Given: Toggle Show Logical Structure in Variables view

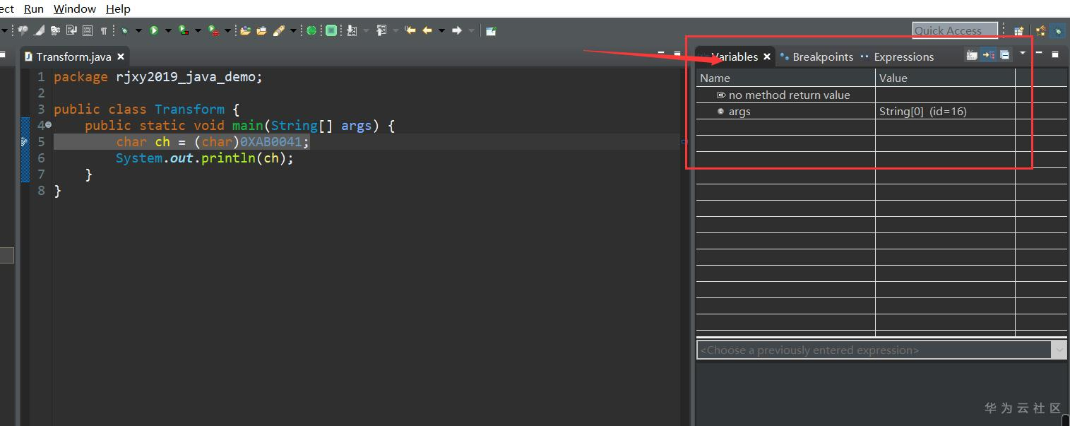Looking at the screenshot, I should coord(988,55).
